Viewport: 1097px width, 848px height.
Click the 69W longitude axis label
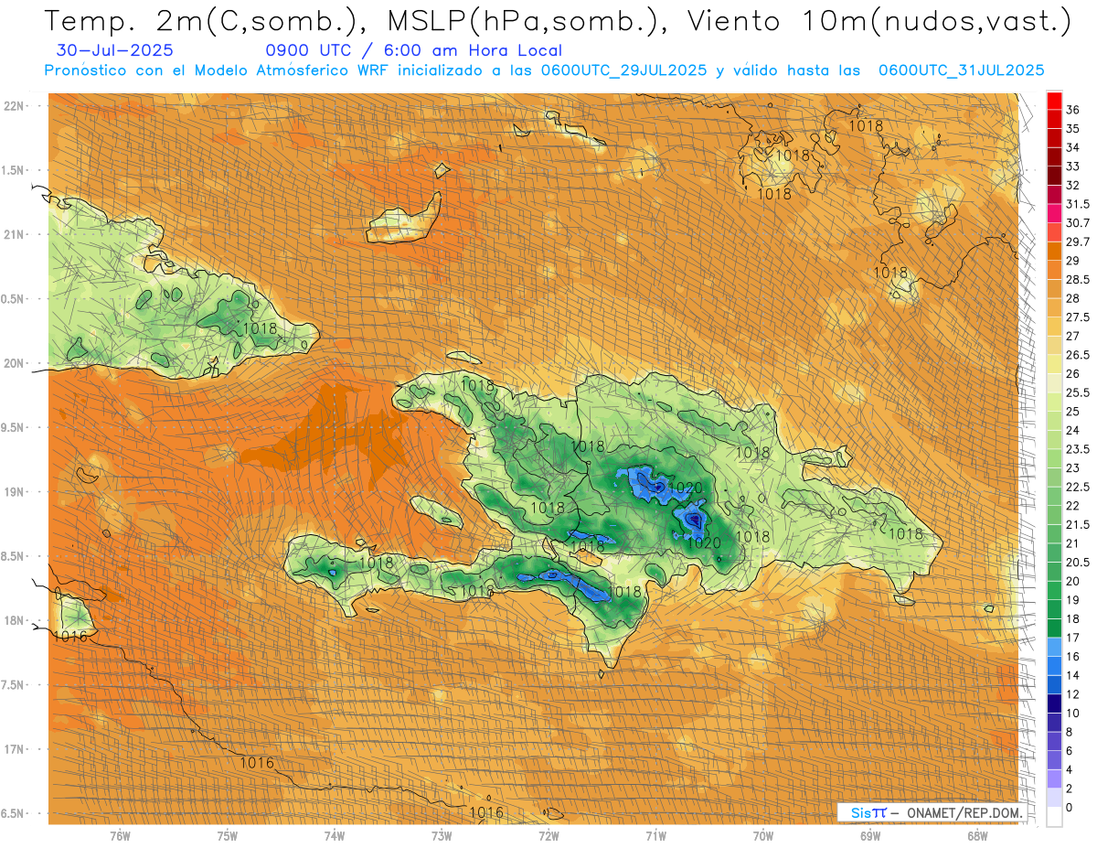pyautogui.click(x=869, y=835)
